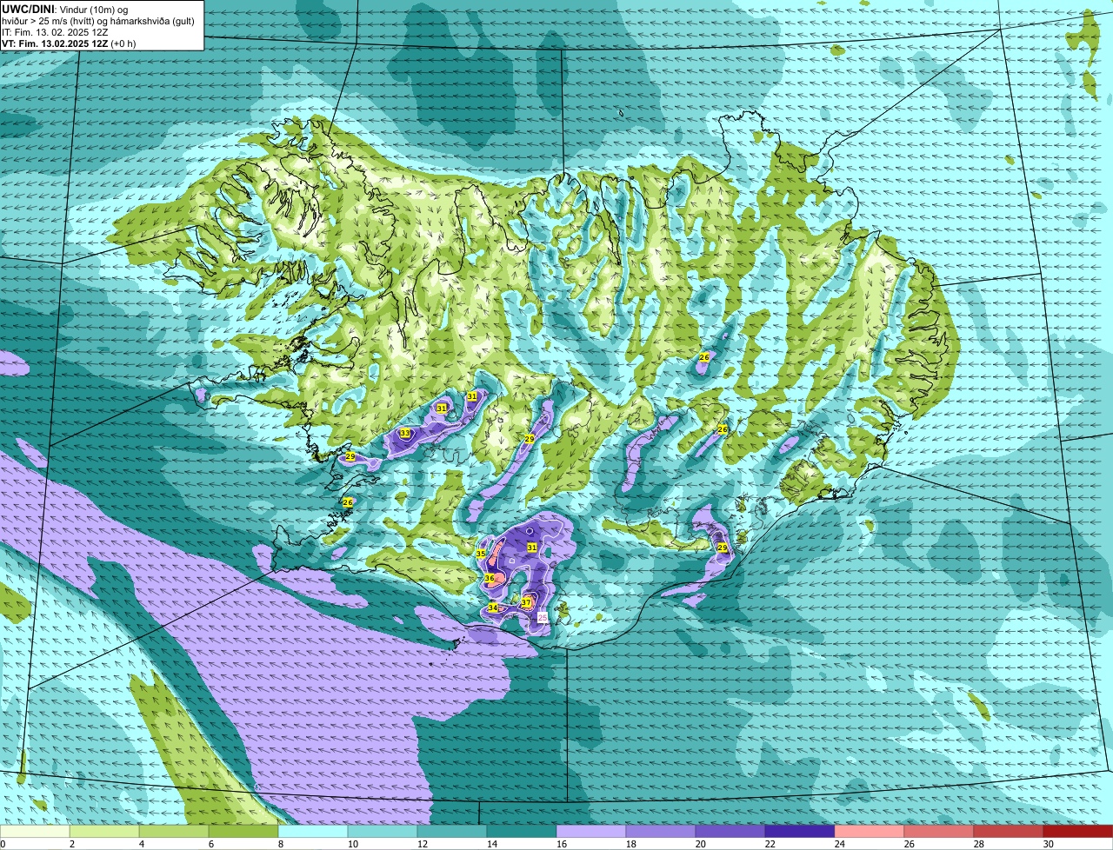Click the 24–26 m/s pink legend swatch

click(870, 832)
